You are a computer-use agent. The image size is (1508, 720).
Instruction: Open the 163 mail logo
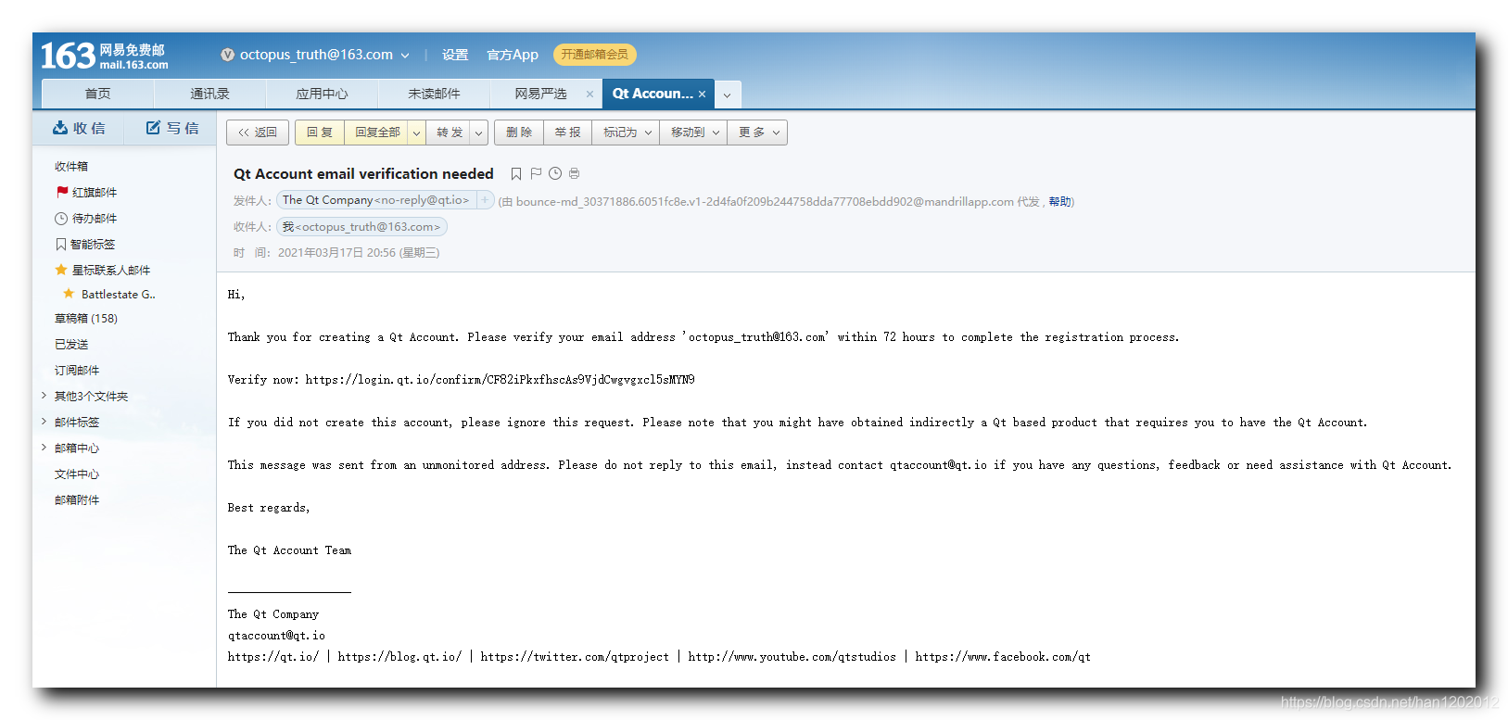click(x=104, y=56)
